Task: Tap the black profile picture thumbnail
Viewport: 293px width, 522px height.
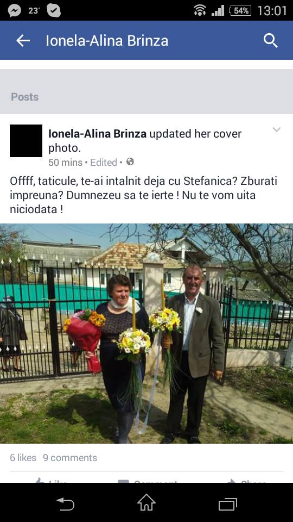Action: click(26, 141)
